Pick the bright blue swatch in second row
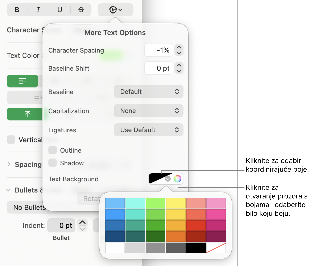 point(115,214)
